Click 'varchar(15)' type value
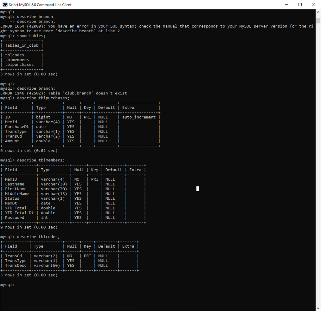 54,194
